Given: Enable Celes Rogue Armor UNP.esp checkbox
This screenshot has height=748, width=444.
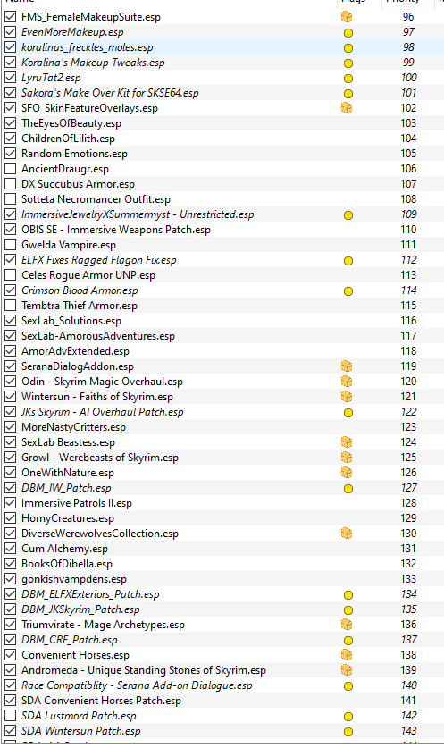Looking at the screenshot, I should pyautogui.click(x=10, y=275).
